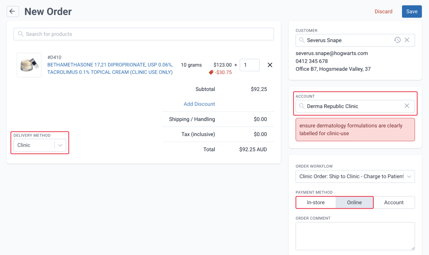Click into the Order Comment textarea
429x255 pixels.
tap(355, 236)
